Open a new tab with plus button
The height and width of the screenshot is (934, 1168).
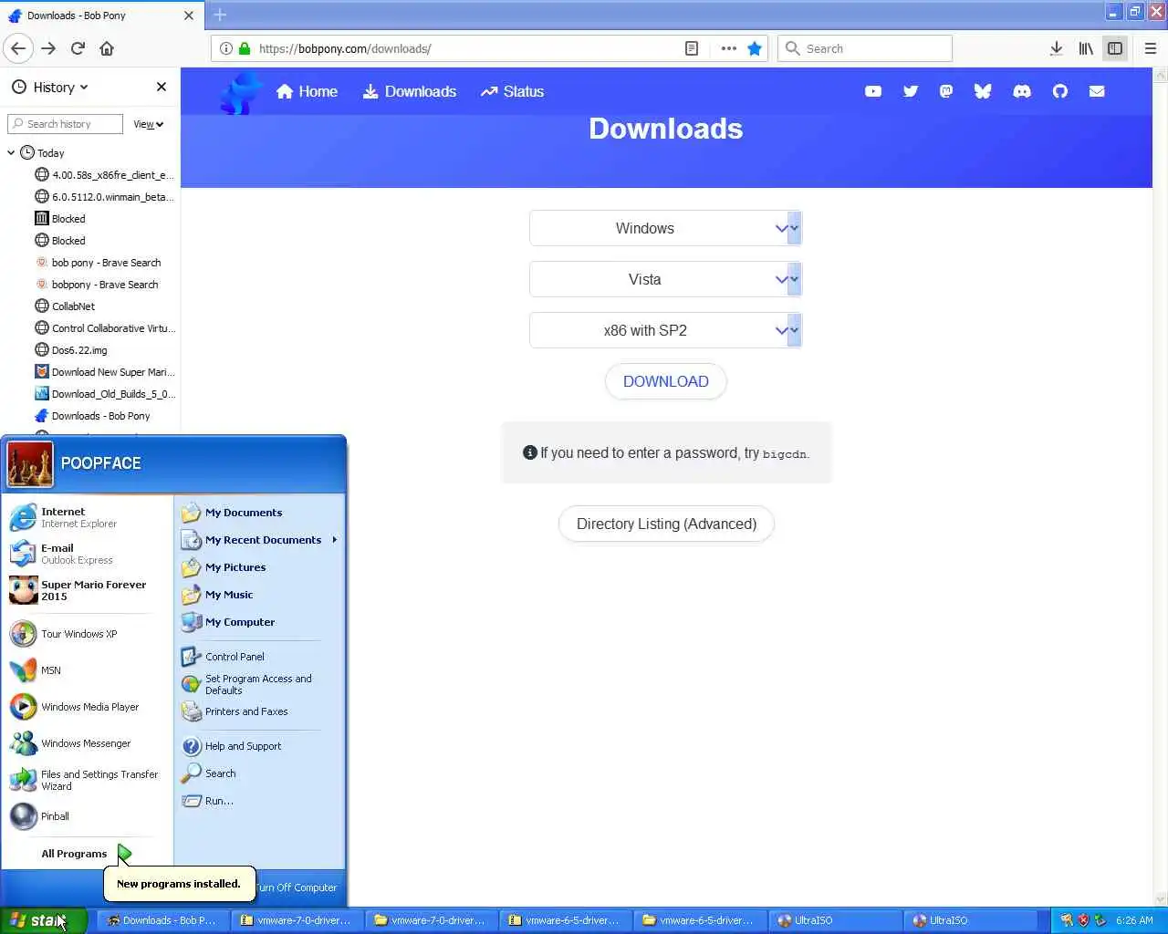(220, 15)
